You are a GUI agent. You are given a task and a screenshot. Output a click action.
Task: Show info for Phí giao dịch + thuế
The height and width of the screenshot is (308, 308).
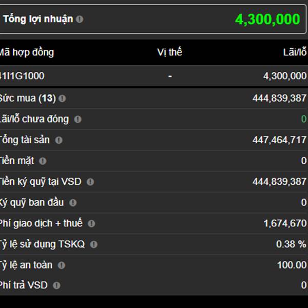[x=91, y=223]
